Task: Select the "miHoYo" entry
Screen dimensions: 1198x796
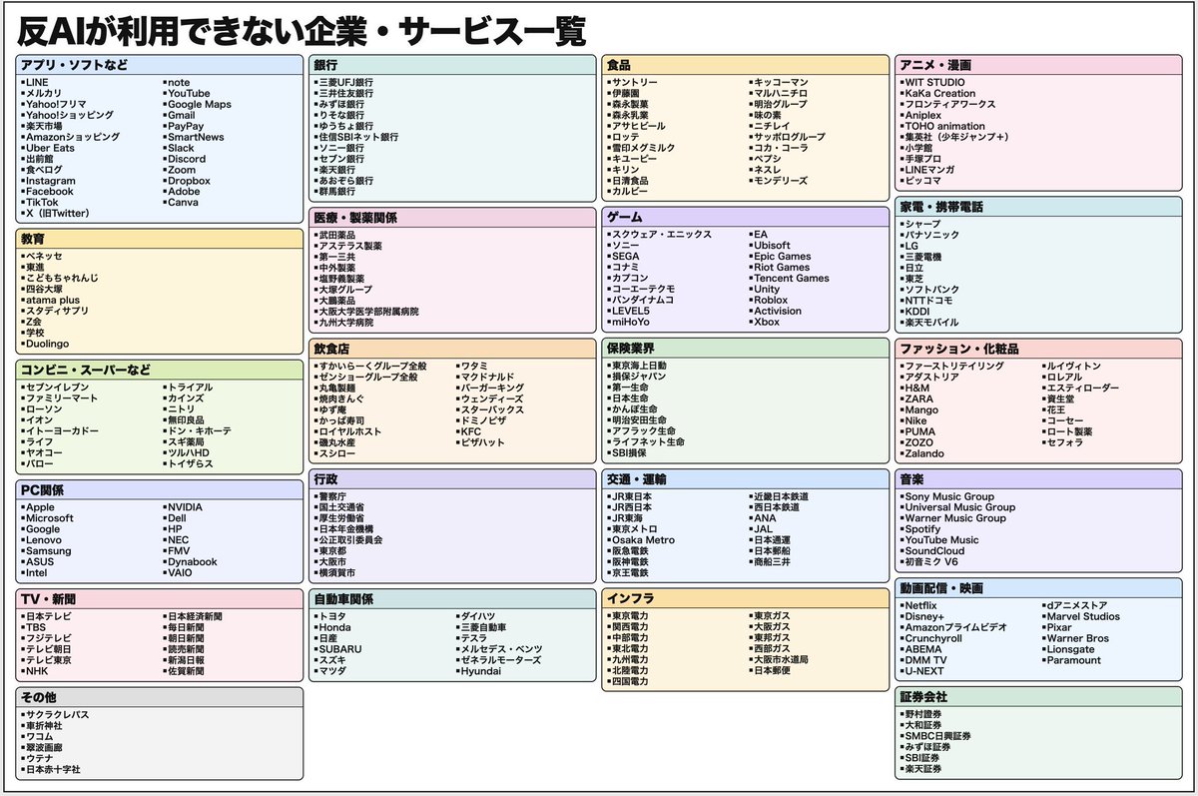Action: (632, 323)
